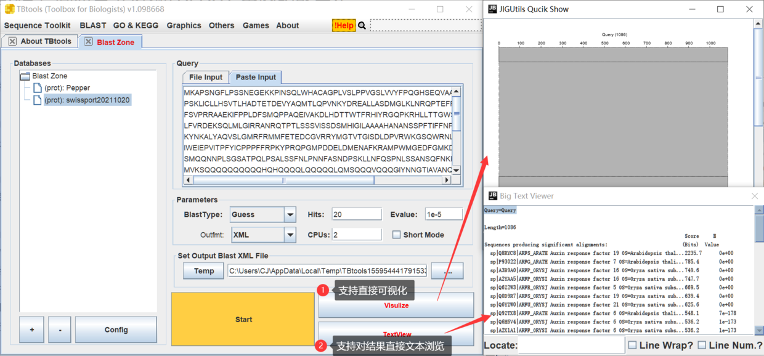Toggle the Short Mode checkbox

396,235
